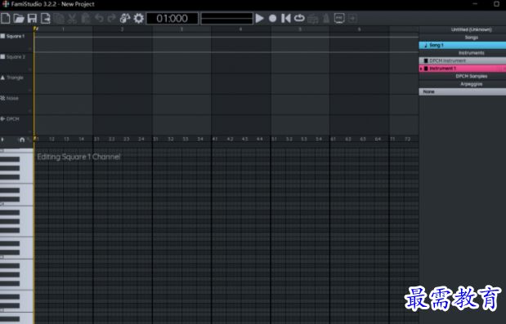Create a new project with toolbar icon
Image resolution: width=506 pixels, height=324 pixels.
click(6, 18)
